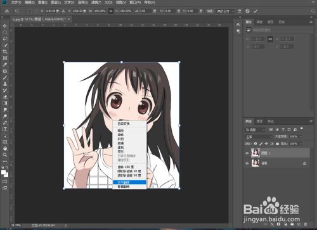Select the Clone Stamp tool
The width and height of the screenshot is (317, 230).
[5, 84]
